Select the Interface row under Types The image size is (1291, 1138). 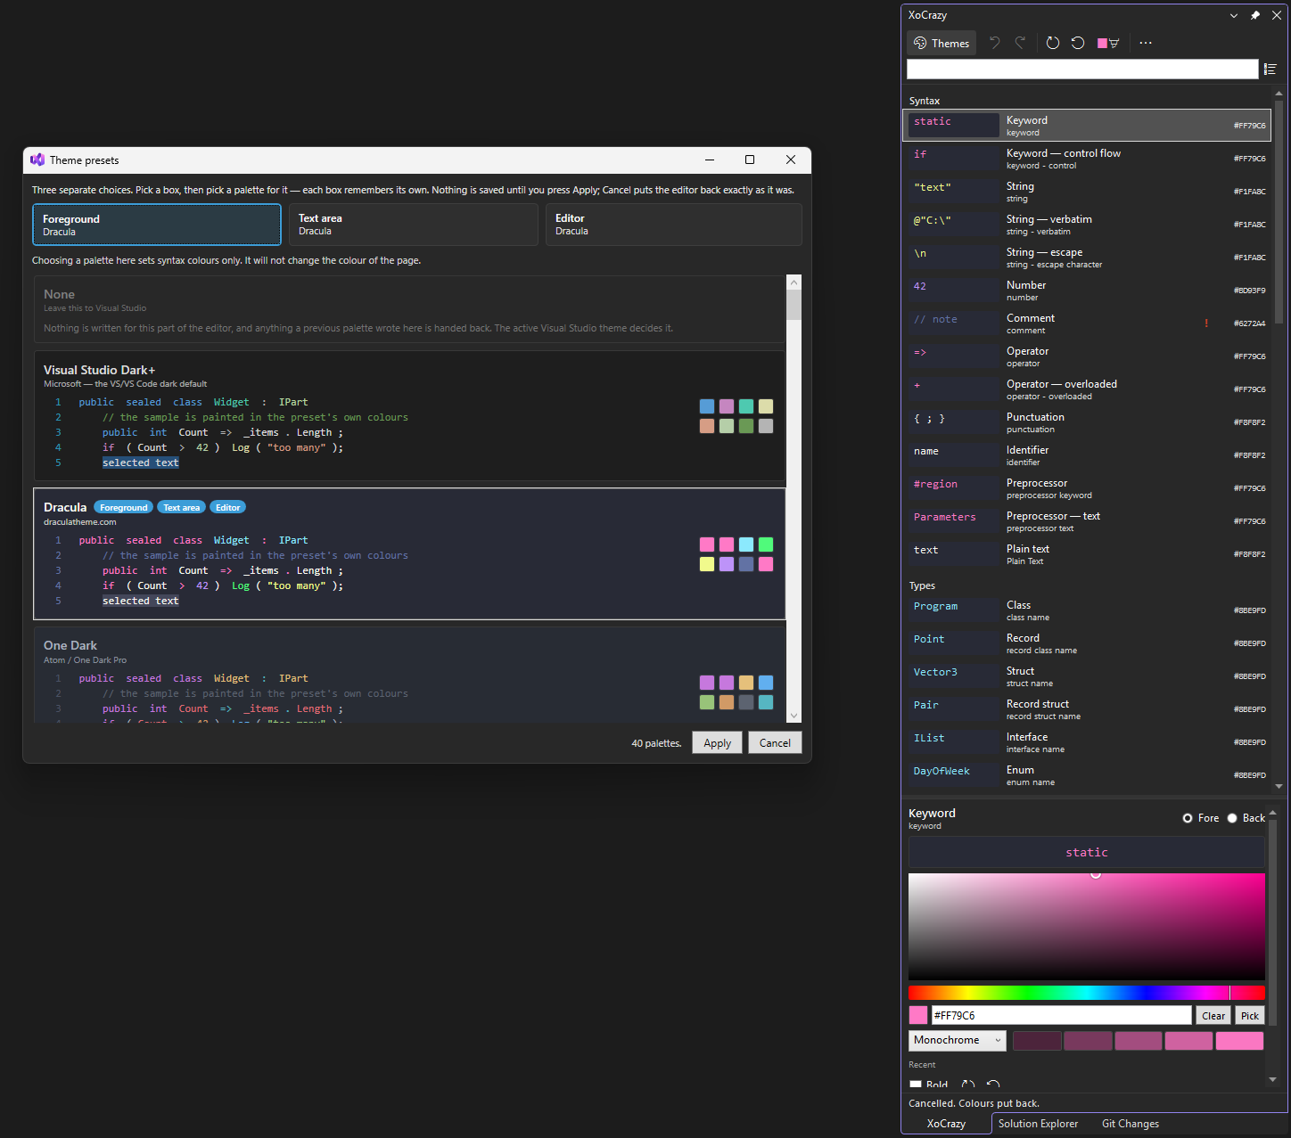pos(1087,742)
